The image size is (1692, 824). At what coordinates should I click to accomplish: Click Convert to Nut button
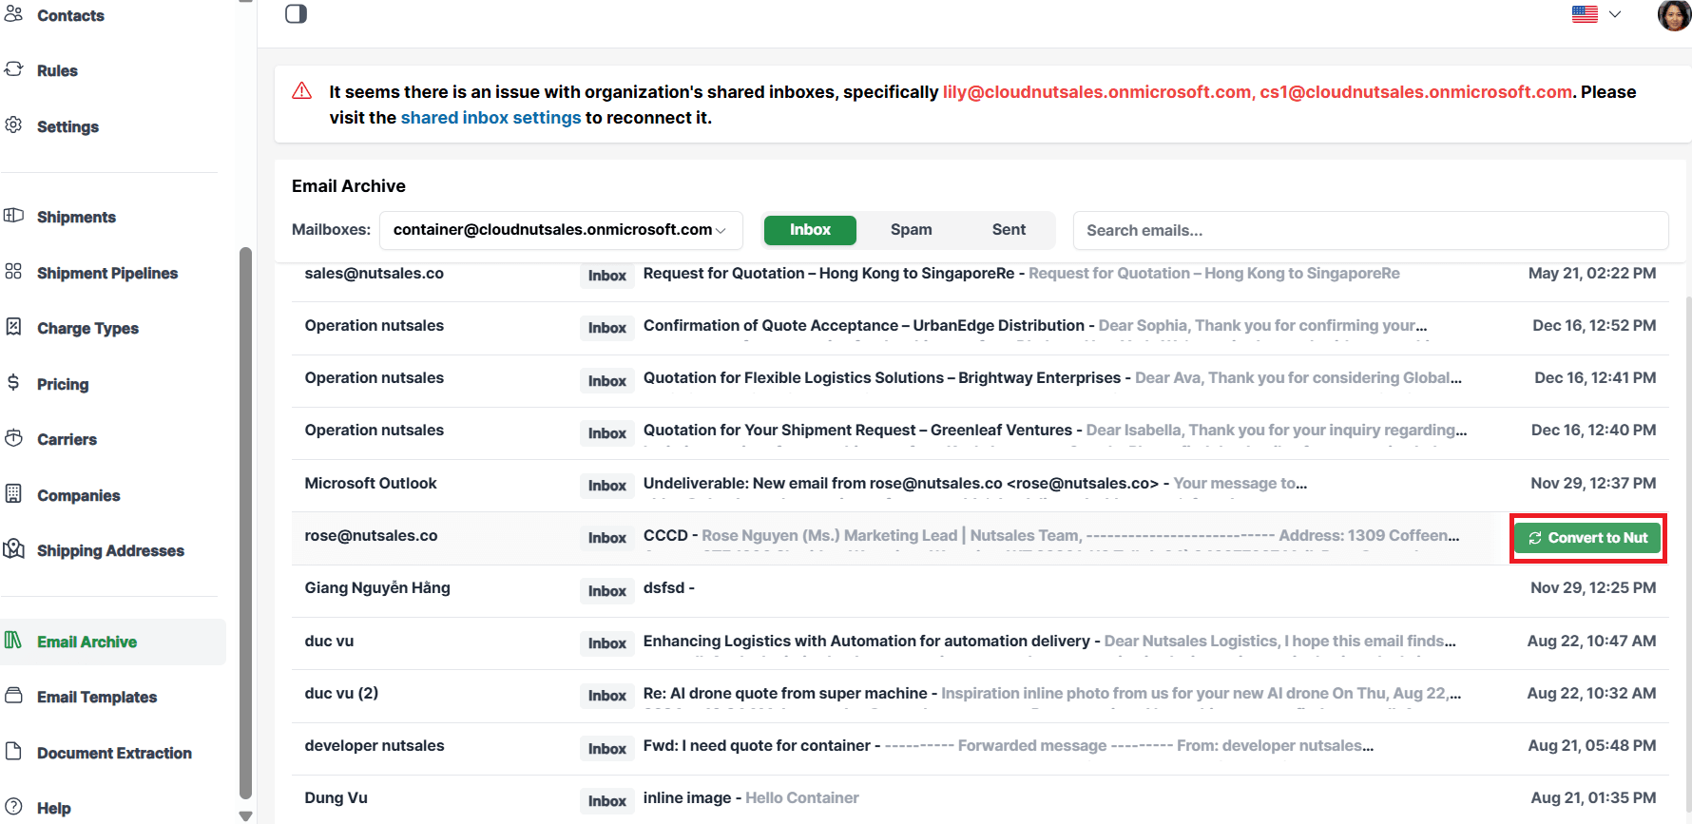point(1587,538)
